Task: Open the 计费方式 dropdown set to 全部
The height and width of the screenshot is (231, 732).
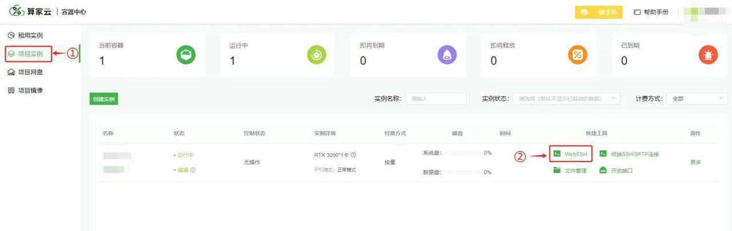Action: (697, 99)
